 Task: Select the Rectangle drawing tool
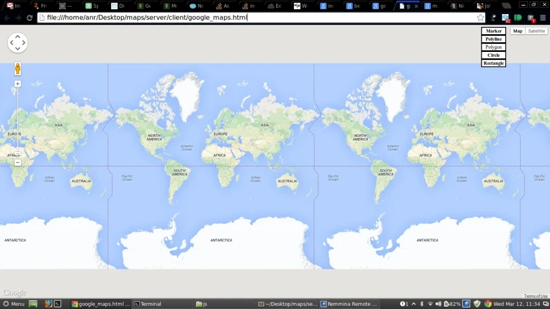[x=493, y=63]
